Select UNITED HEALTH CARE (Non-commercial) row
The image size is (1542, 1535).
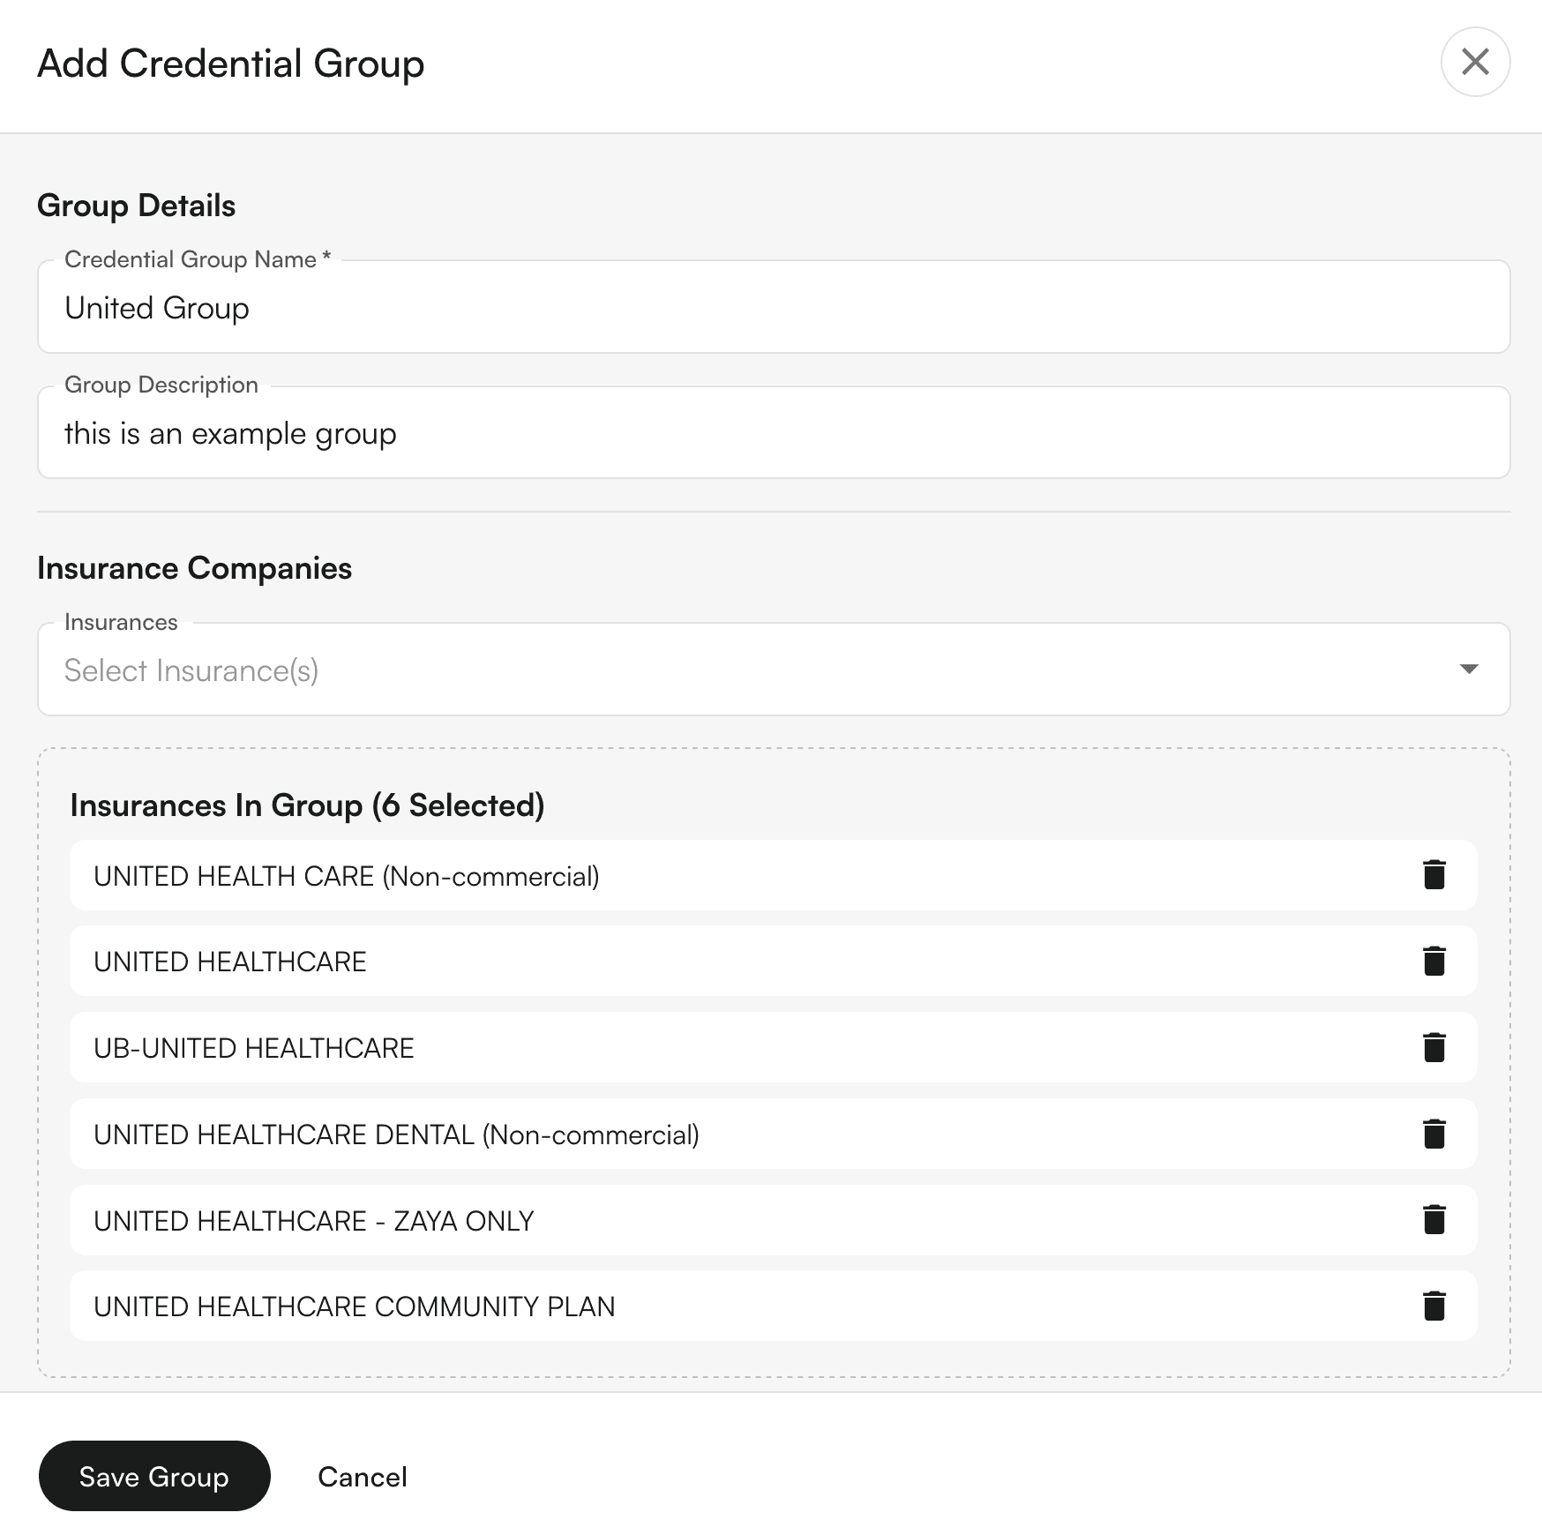[773, 875]
